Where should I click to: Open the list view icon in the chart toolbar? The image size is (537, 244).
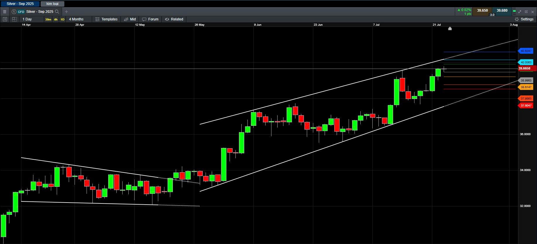(x=5, y=19)
